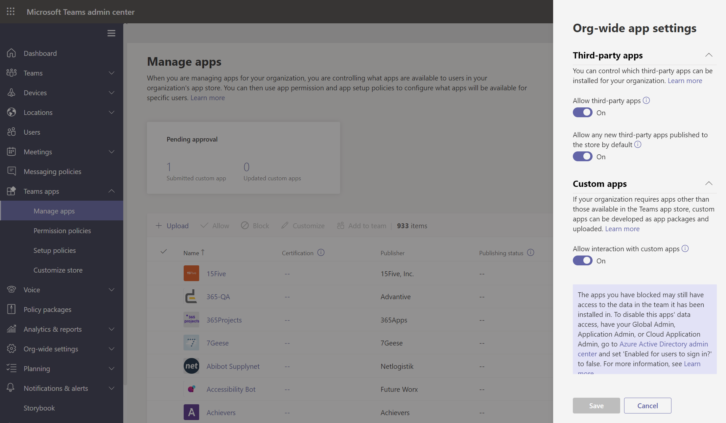The image size is (726, 423).
Task: Click the Messaging policies icon
Action: pyautogui.click(x=12, y=171)
